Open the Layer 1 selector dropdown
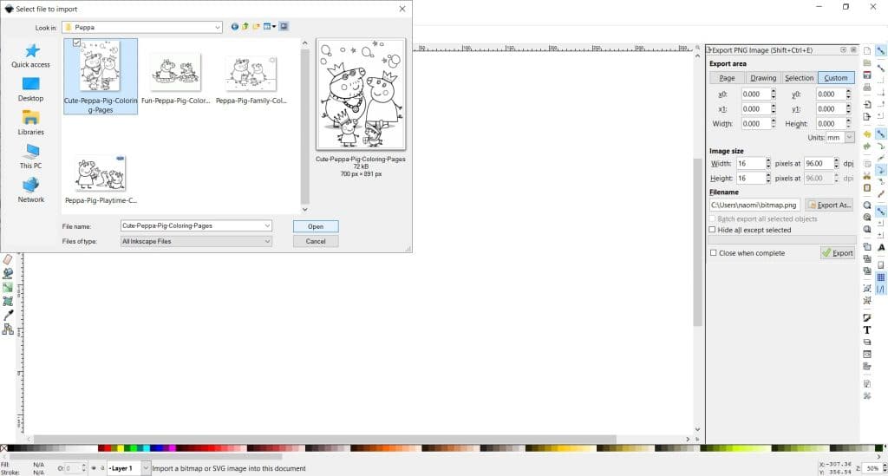888x476 pixels. coord(146,468)
